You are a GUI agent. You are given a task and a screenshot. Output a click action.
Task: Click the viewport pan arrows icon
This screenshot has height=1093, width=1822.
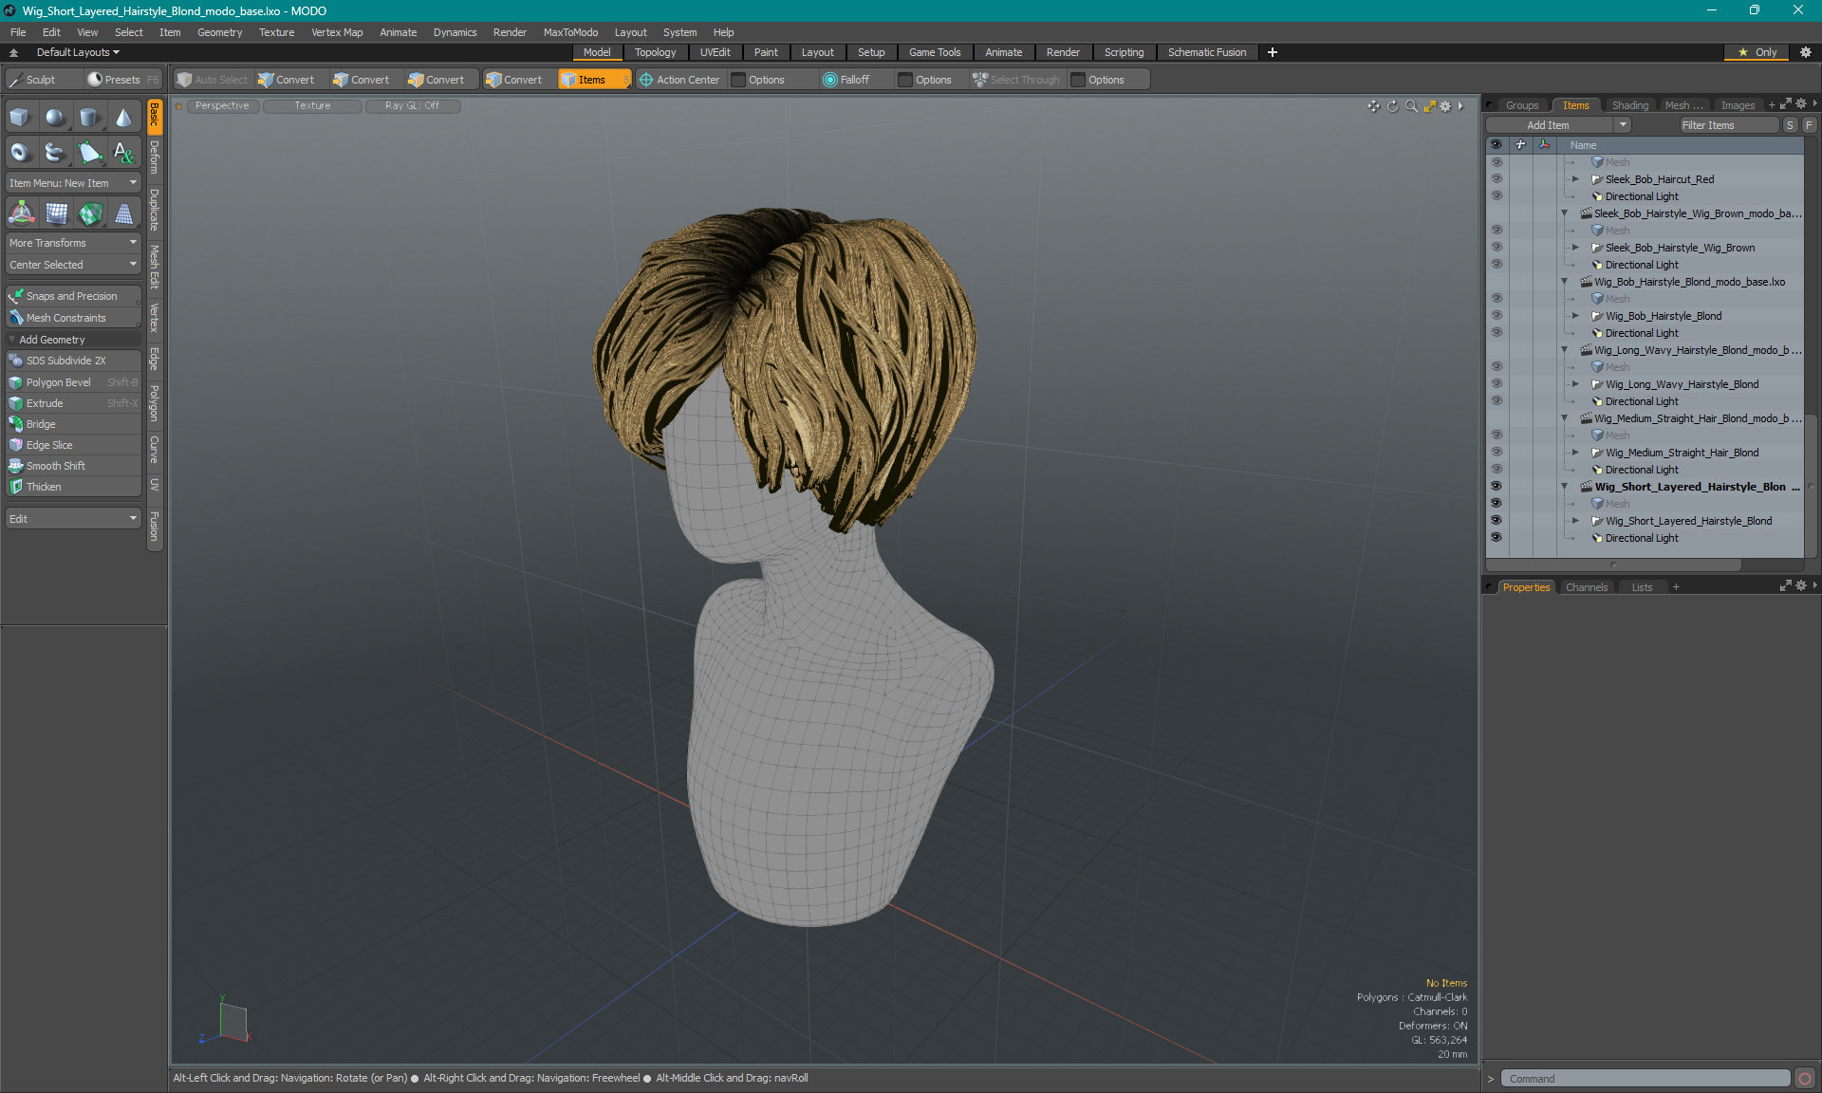click(1374, 106)
